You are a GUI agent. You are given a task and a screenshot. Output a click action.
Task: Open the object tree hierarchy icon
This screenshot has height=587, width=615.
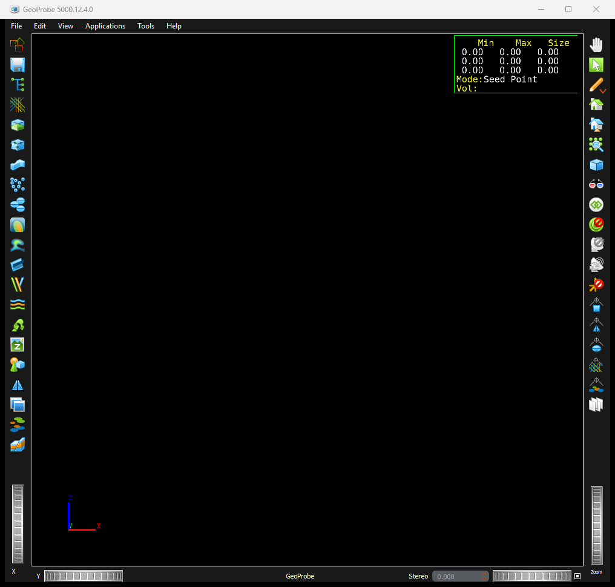pyautogui.click(x=18, y=85)
